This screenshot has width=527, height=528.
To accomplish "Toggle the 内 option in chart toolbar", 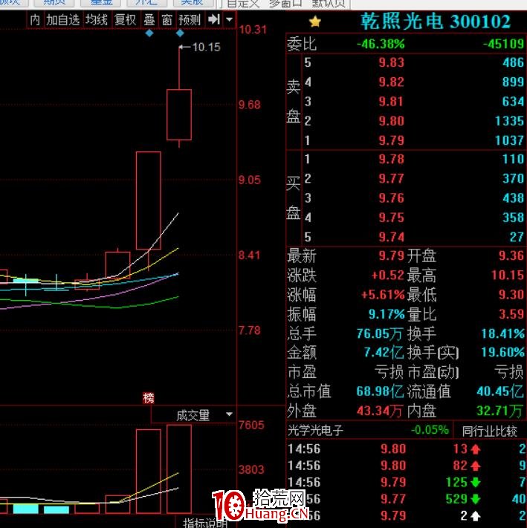I will click(35, 20).
